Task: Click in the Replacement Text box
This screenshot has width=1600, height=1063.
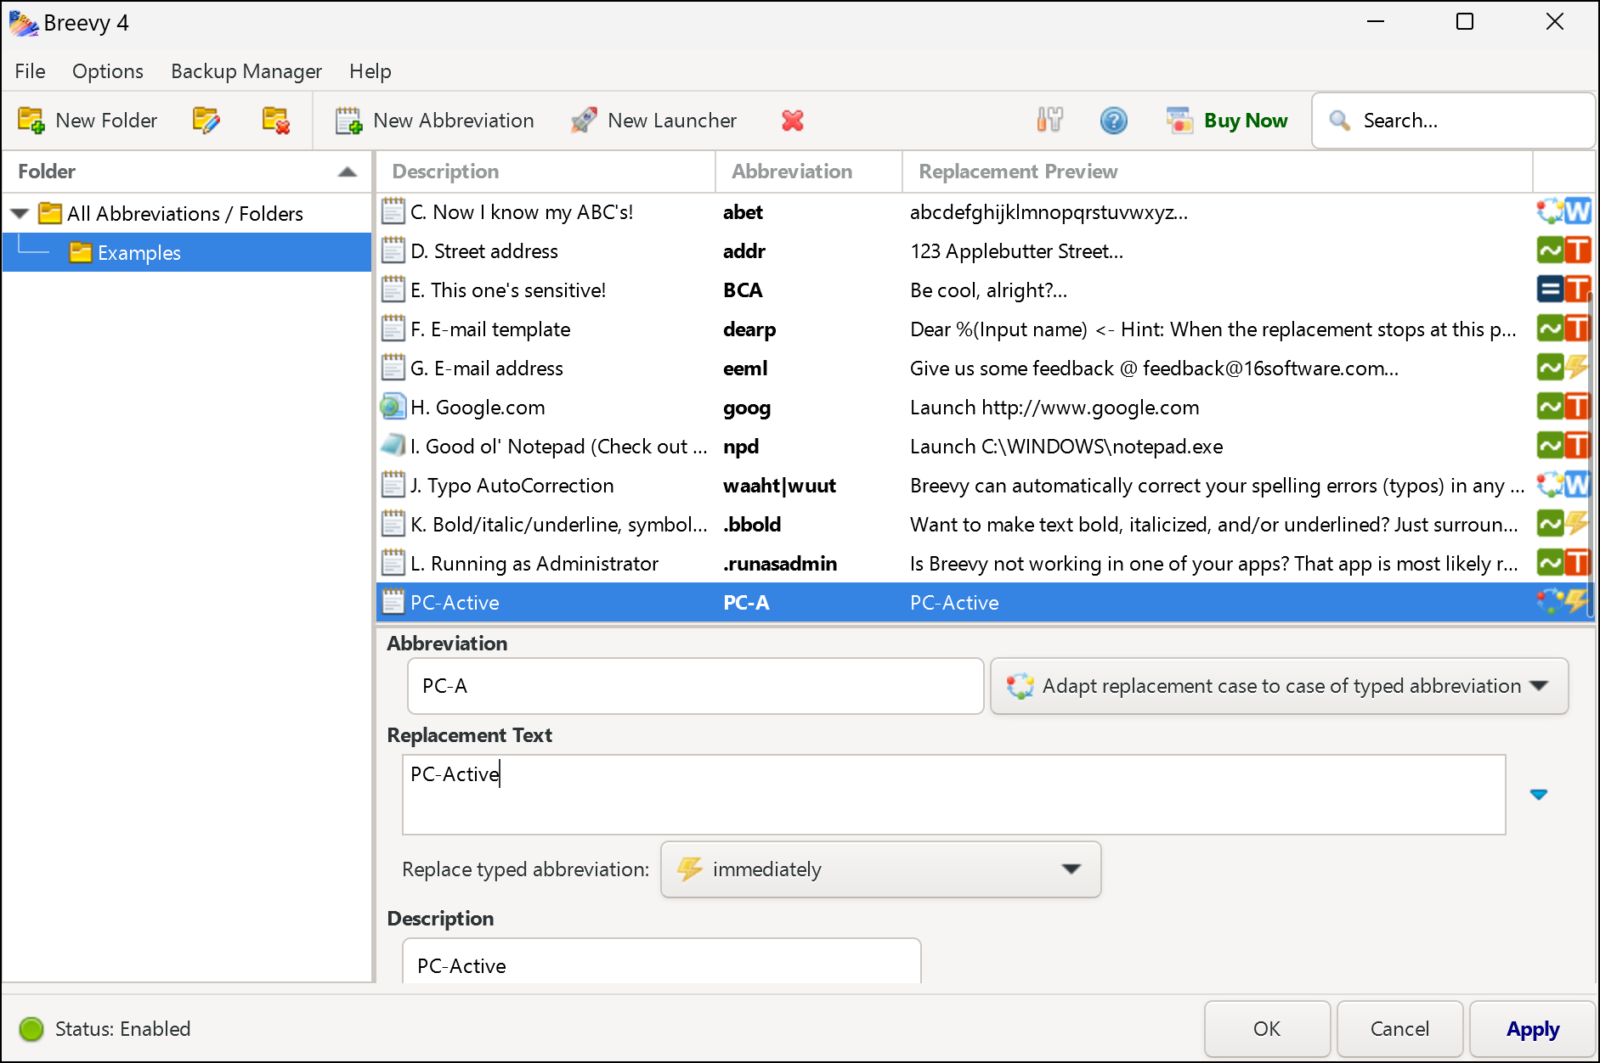Action: click(953, 795)
